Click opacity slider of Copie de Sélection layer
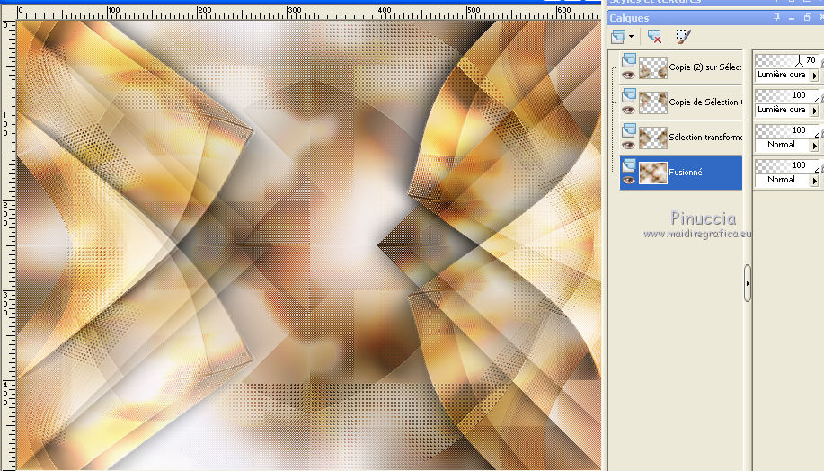Viewport: 824px width, 471px height. point(786,95)
